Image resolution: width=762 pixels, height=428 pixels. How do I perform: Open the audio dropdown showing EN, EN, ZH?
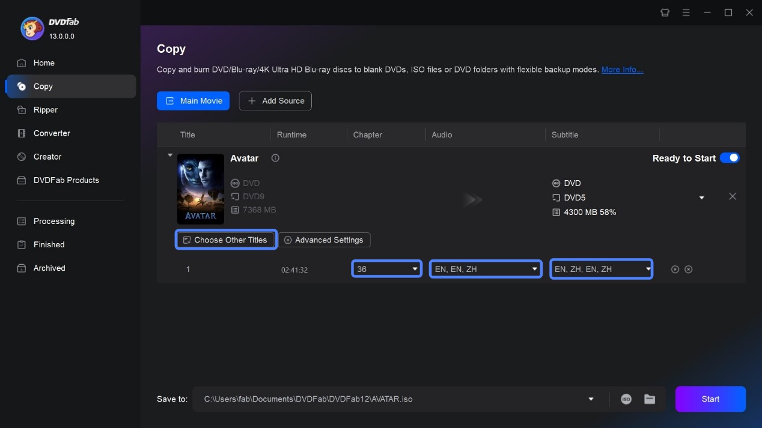click(534, 269)
